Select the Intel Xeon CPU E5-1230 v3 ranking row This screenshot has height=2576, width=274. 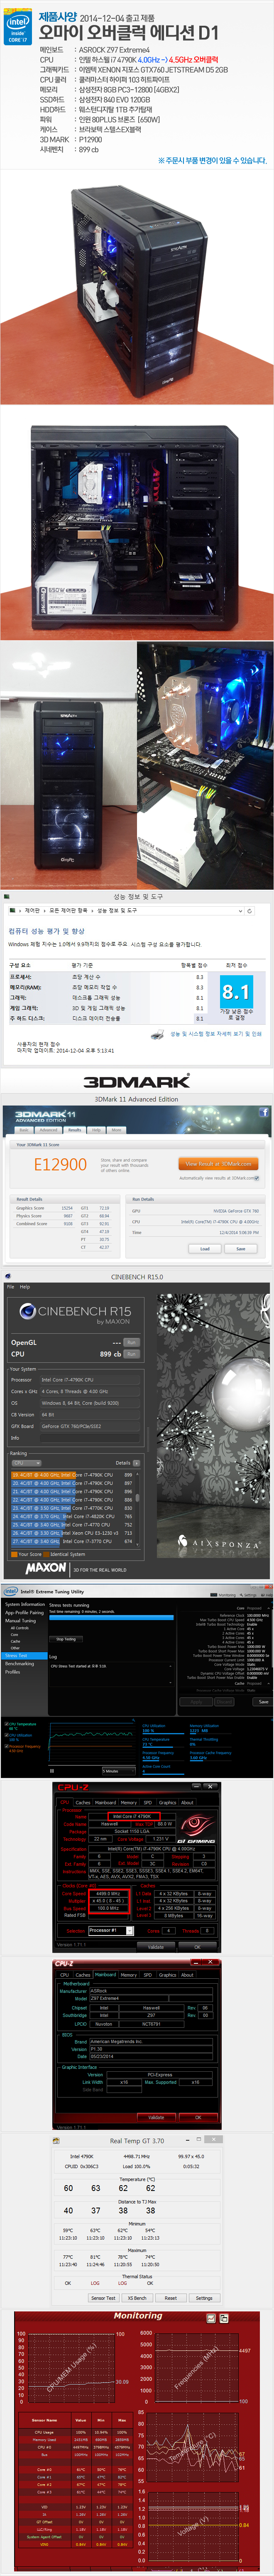(73, 1533)
